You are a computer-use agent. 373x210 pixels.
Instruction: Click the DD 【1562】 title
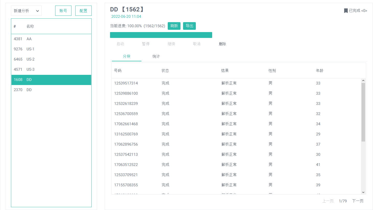127,9
